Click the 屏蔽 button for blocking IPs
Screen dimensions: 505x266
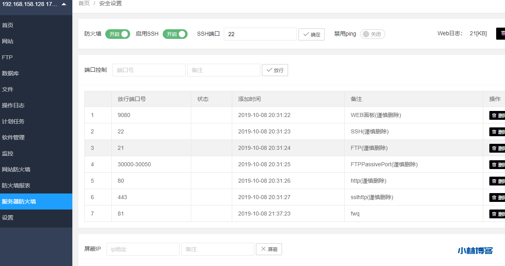click(x=268, y=249)
